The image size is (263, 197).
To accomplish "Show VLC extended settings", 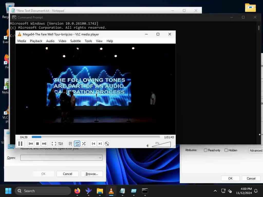I will point(60,144).
